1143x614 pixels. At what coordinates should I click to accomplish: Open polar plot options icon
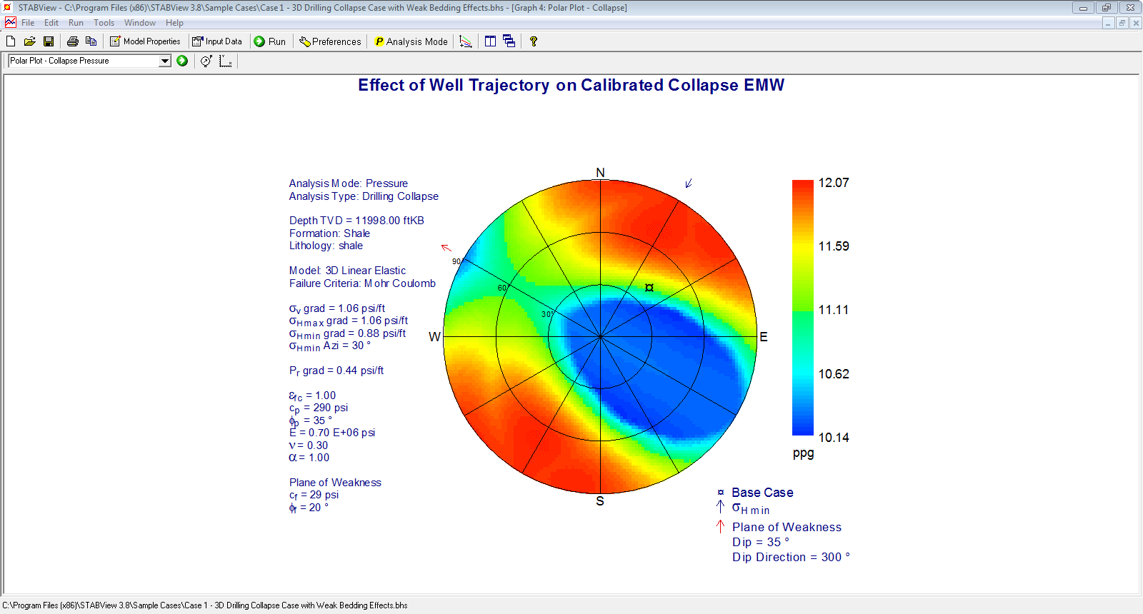click(206, 61)
